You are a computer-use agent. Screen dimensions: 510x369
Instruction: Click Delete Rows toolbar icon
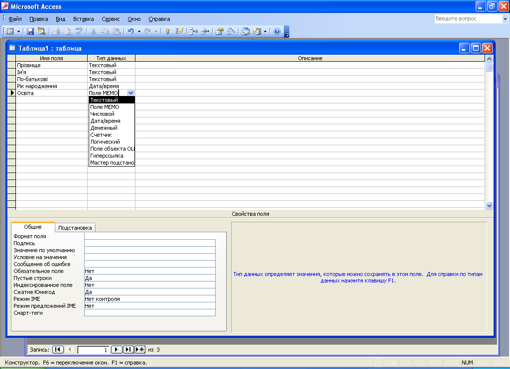click(x=205, y=31)
